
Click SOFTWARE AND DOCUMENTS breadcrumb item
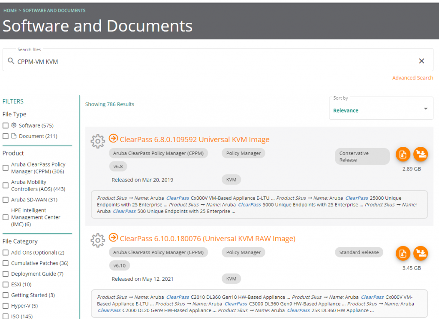point(54,10)
